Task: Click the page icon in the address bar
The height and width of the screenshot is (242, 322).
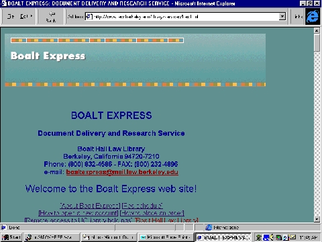Action: [x=89, y=16]
